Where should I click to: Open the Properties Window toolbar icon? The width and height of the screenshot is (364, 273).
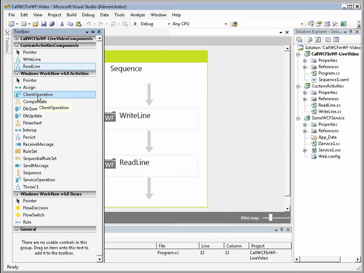(319, 24)
